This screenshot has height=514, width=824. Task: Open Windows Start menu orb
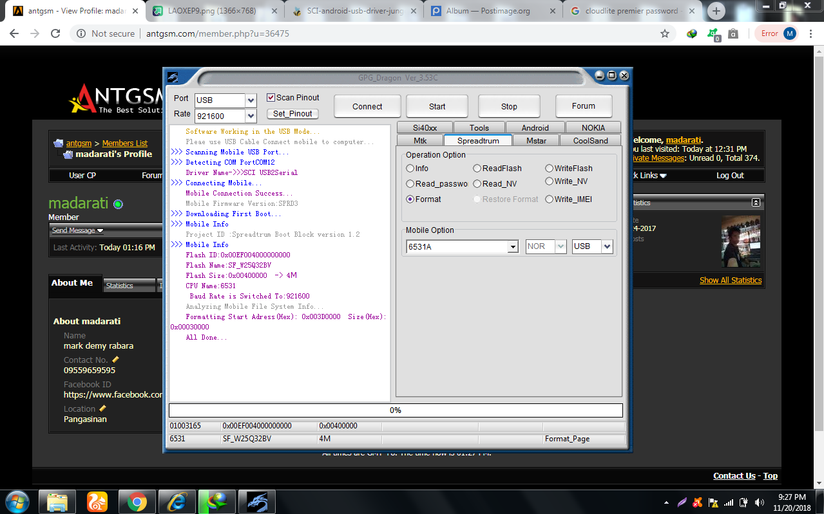click(x=17, y=502)
